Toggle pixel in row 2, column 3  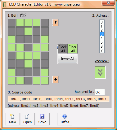click(28, 31)
